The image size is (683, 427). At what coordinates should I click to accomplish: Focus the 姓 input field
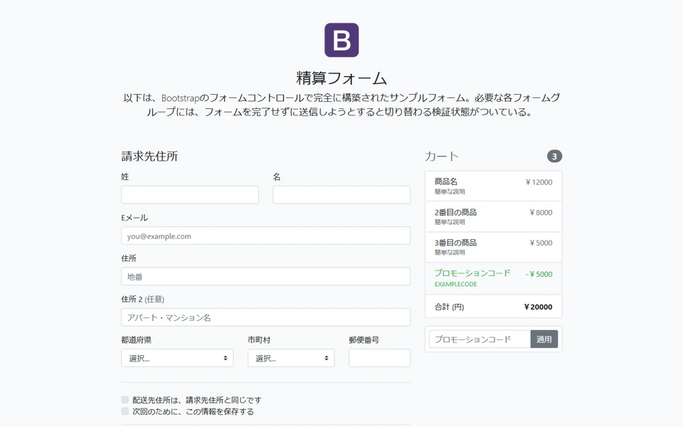(190, 195)
